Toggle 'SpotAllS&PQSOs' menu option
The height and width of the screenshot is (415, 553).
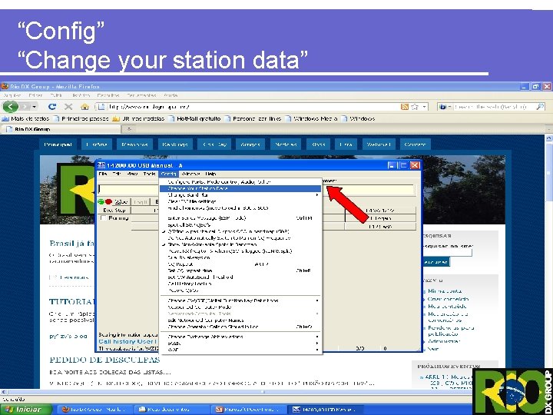[x=189, y=224]
